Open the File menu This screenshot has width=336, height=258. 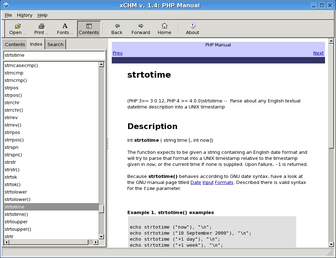8,15
